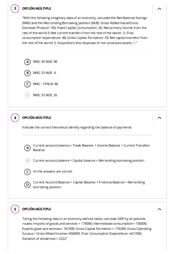Image resolution: width=179 pixels, height=254 pixels.
Task: Pick option C: NNS -19 NLB 48
Action: tap(27, 84)
